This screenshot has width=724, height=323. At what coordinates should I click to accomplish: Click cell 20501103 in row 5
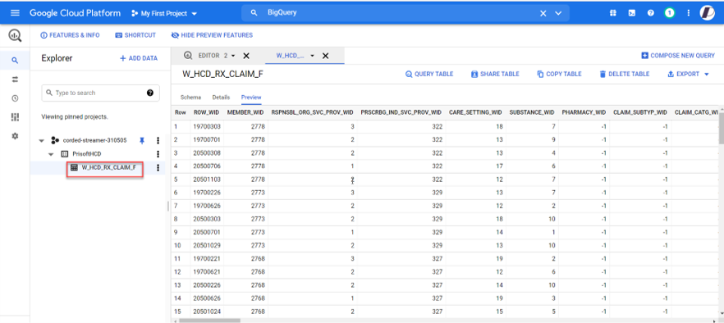tap(206, 180)
